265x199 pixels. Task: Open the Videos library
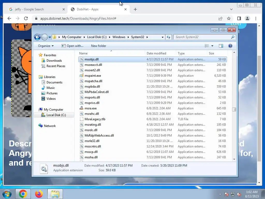point(51,99)
